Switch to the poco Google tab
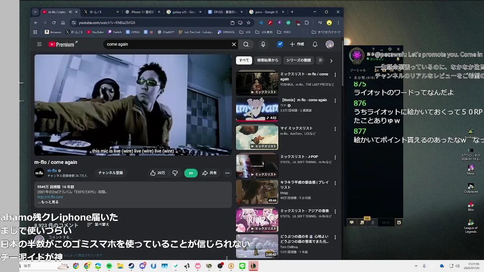Viewport: 484px width, 272px height. click(267, 12)
